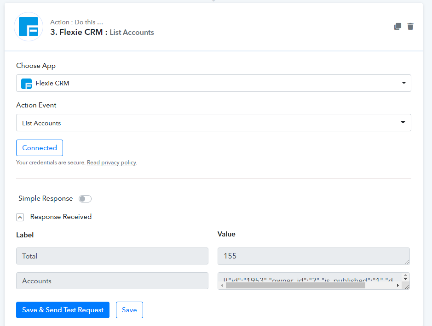This screenshot has height=326, width=432.
Task: Click the Flexie CRM logo in the step header
Action: click(x=29, y=27)
